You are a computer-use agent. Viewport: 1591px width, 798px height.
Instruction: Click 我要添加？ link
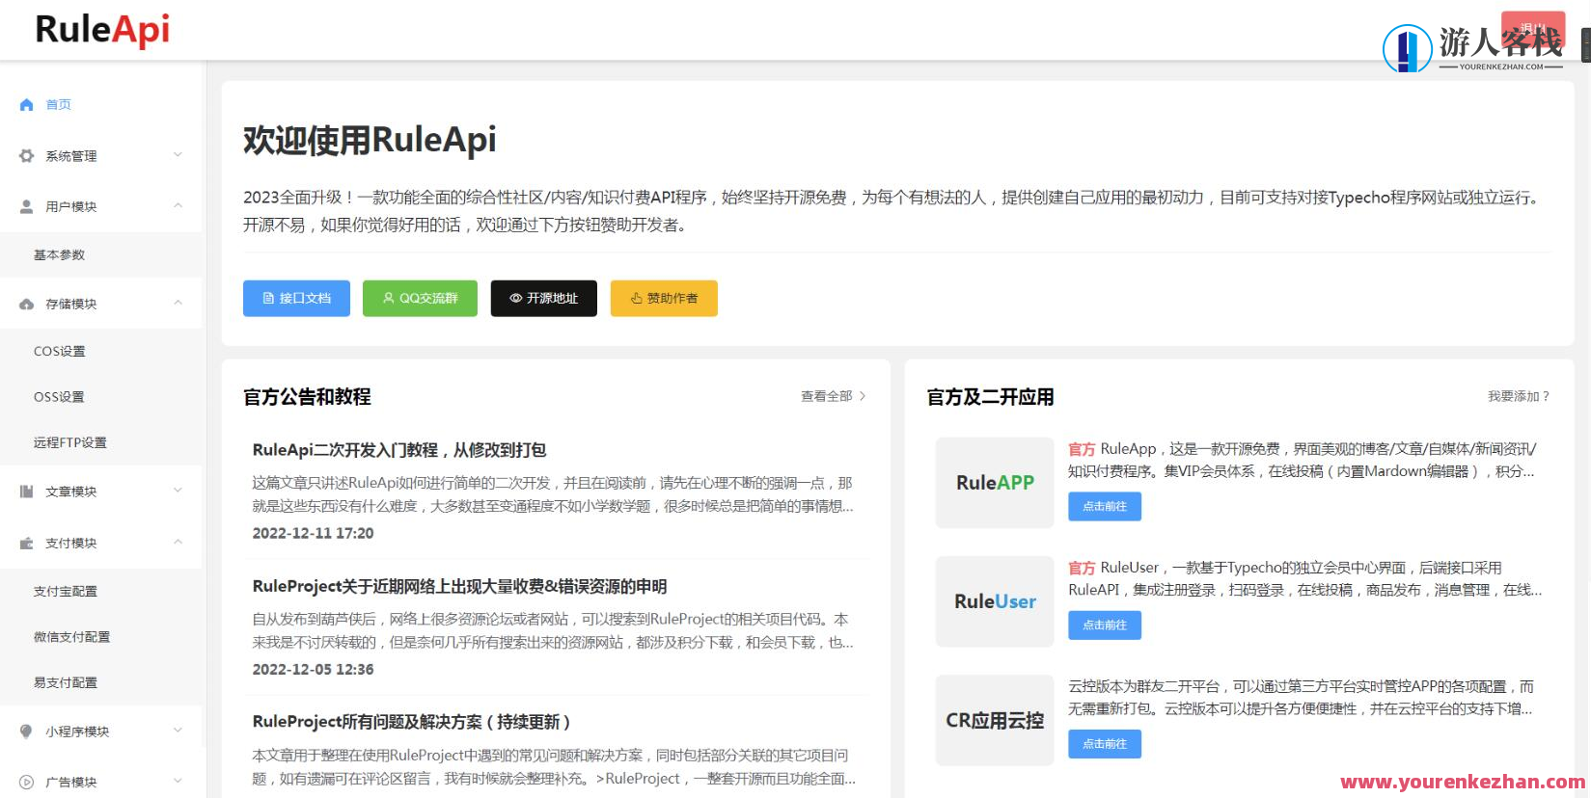(1519, 396)
